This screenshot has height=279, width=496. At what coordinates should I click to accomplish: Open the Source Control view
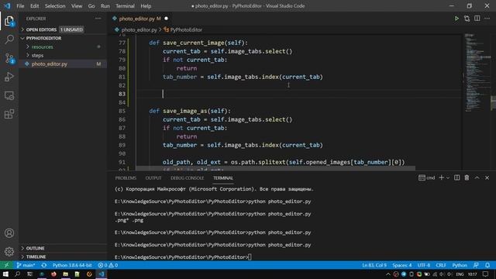9,58
